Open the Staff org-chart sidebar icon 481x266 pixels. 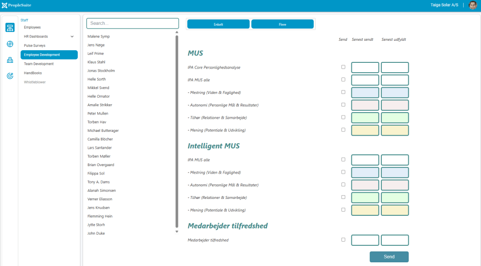coord(10,28)
